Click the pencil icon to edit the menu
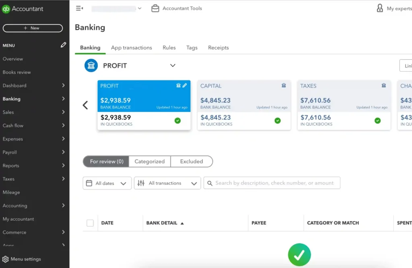Viewport: 412px width, 268px height. pos(63,45)
